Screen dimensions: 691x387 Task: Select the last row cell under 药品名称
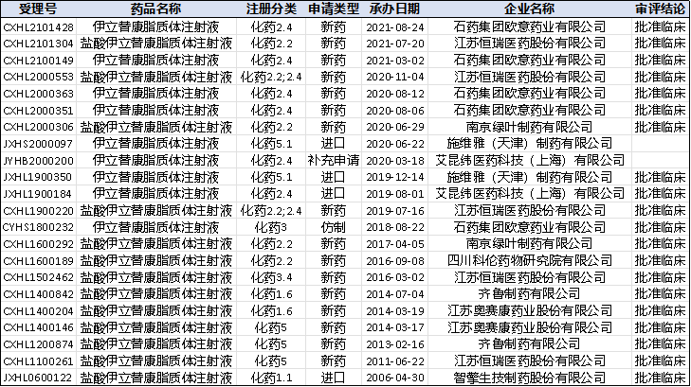click(155, 377)
